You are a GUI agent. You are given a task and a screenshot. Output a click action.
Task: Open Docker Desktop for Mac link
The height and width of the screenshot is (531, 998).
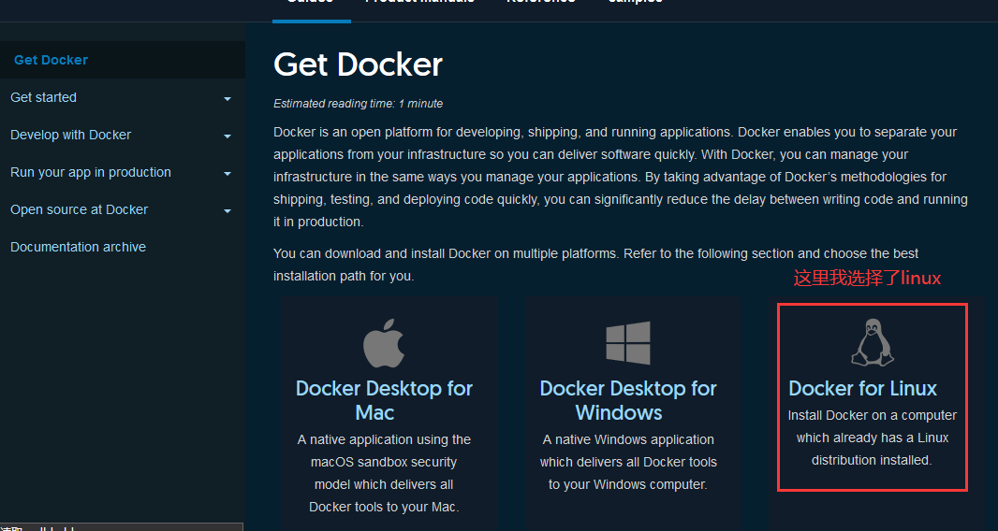pos(384,400)
